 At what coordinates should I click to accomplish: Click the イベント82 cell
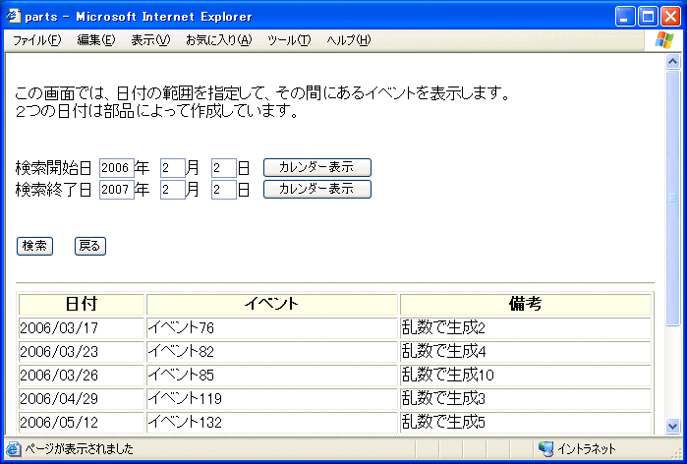tap(271, 352)
